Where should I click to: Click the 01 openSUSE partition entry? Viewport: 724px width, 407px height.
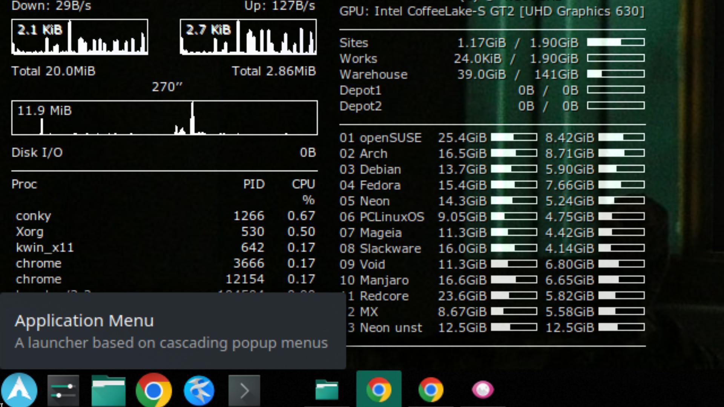[x=380, y=138]
